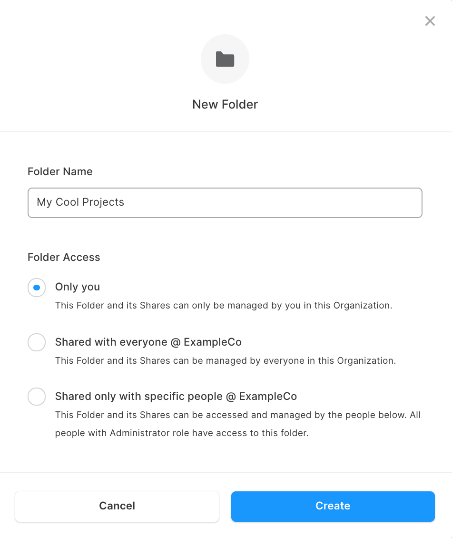Select 'Shared with everyone @ ExampleCo' radio circle
Image resolution: width=452 pixels, height=538 pixels.
tap(37, 342)
